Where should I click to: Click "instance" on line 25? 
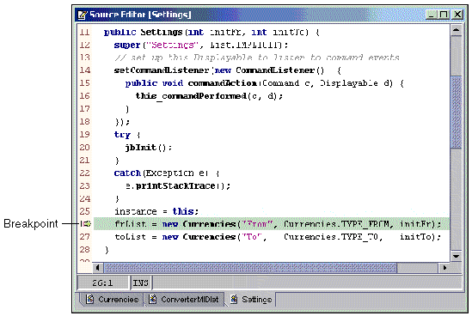136,212
